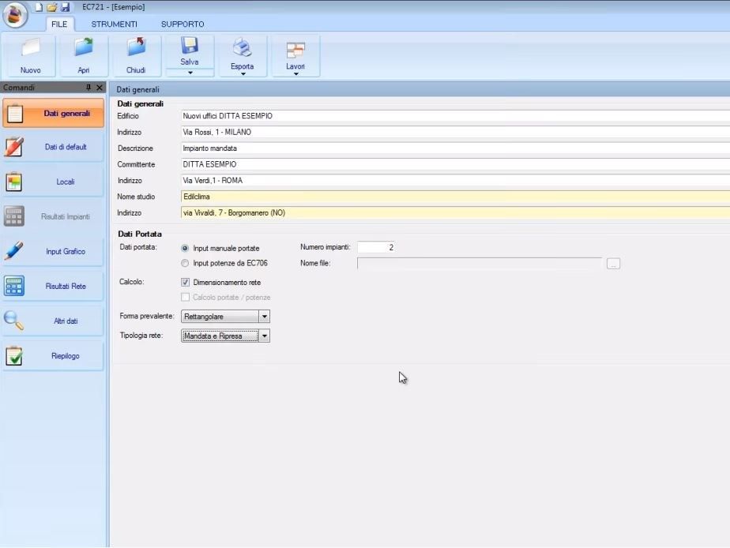The image size is (730, 548).
Task: Click the Edificio text field
Action: (x=455, y=116)
